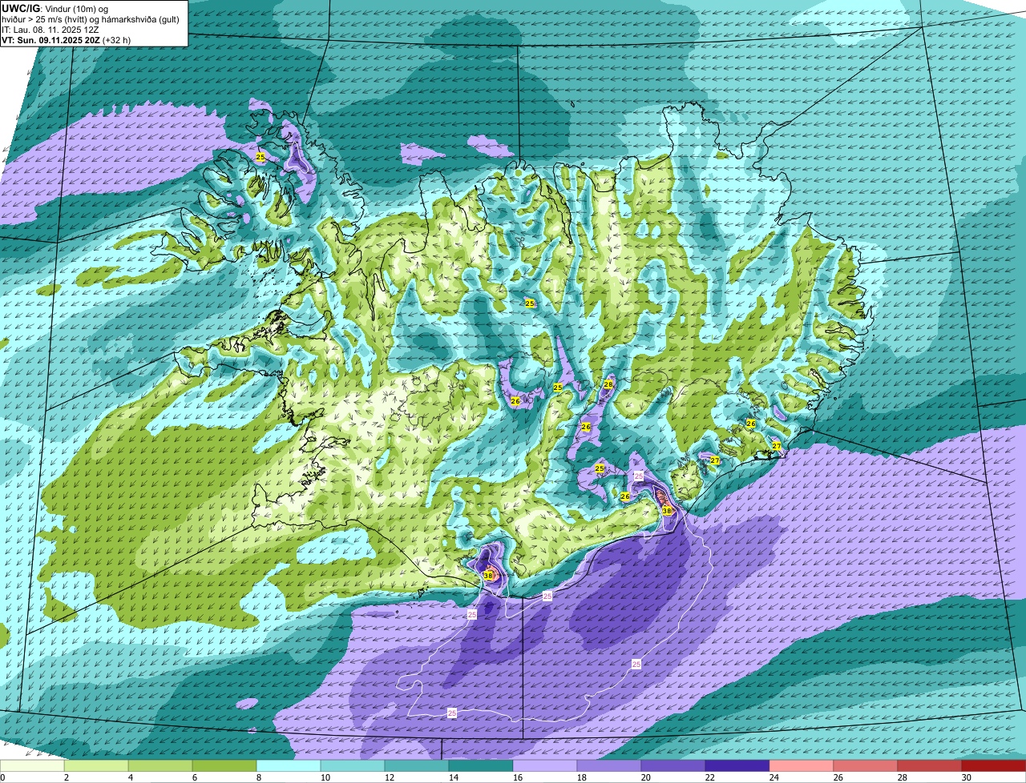Screen dimensions: 1026x783
Task: Click the 28–30 m/s legend color block
Action: (x=930, y=765)
